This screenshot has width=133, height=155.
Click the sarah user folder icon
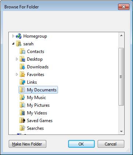click(x=19, y=44)
